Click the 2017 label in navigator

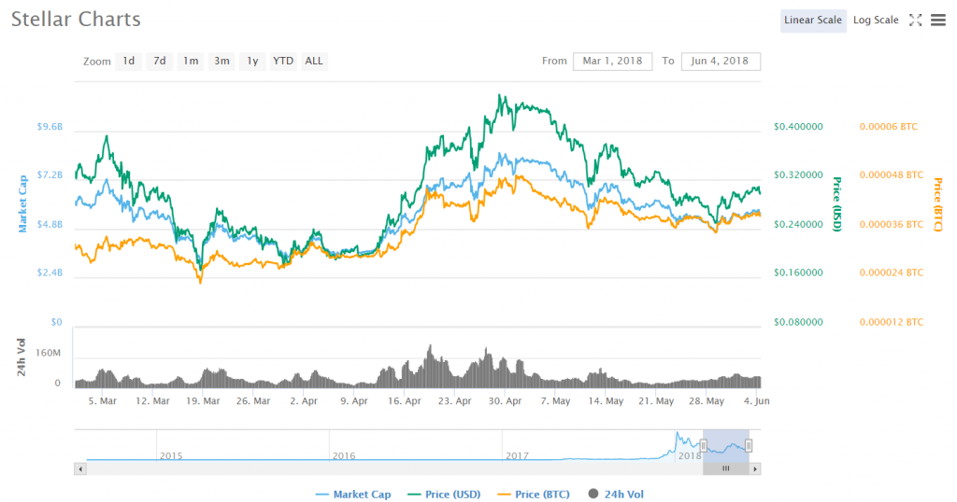(x=517, y=455)
